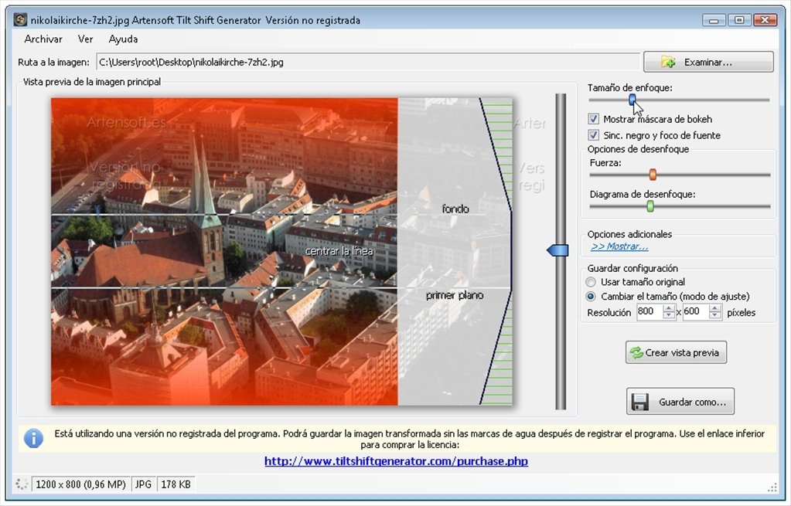Open the Archivar menu
The height and width of the screenshot is (506, 791).
pos(43,39)
